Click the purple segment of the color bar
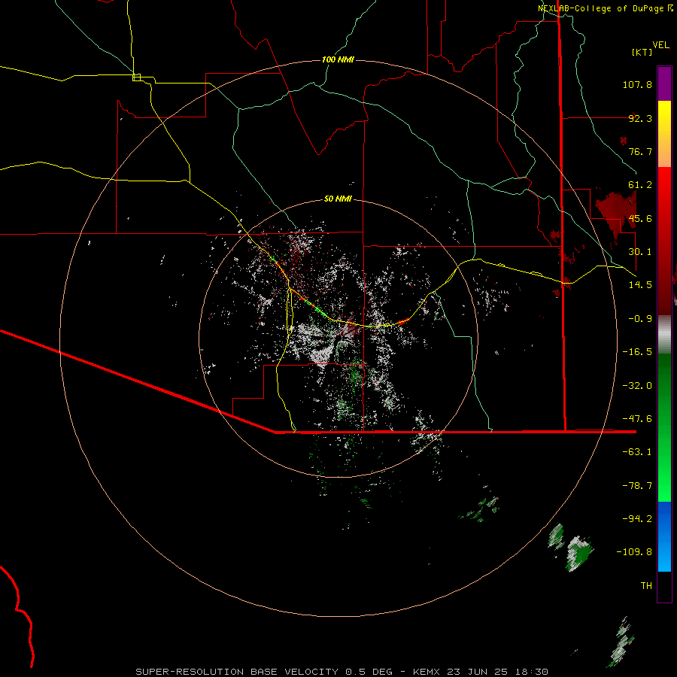 pyautogui.click(x=664, y=83)
